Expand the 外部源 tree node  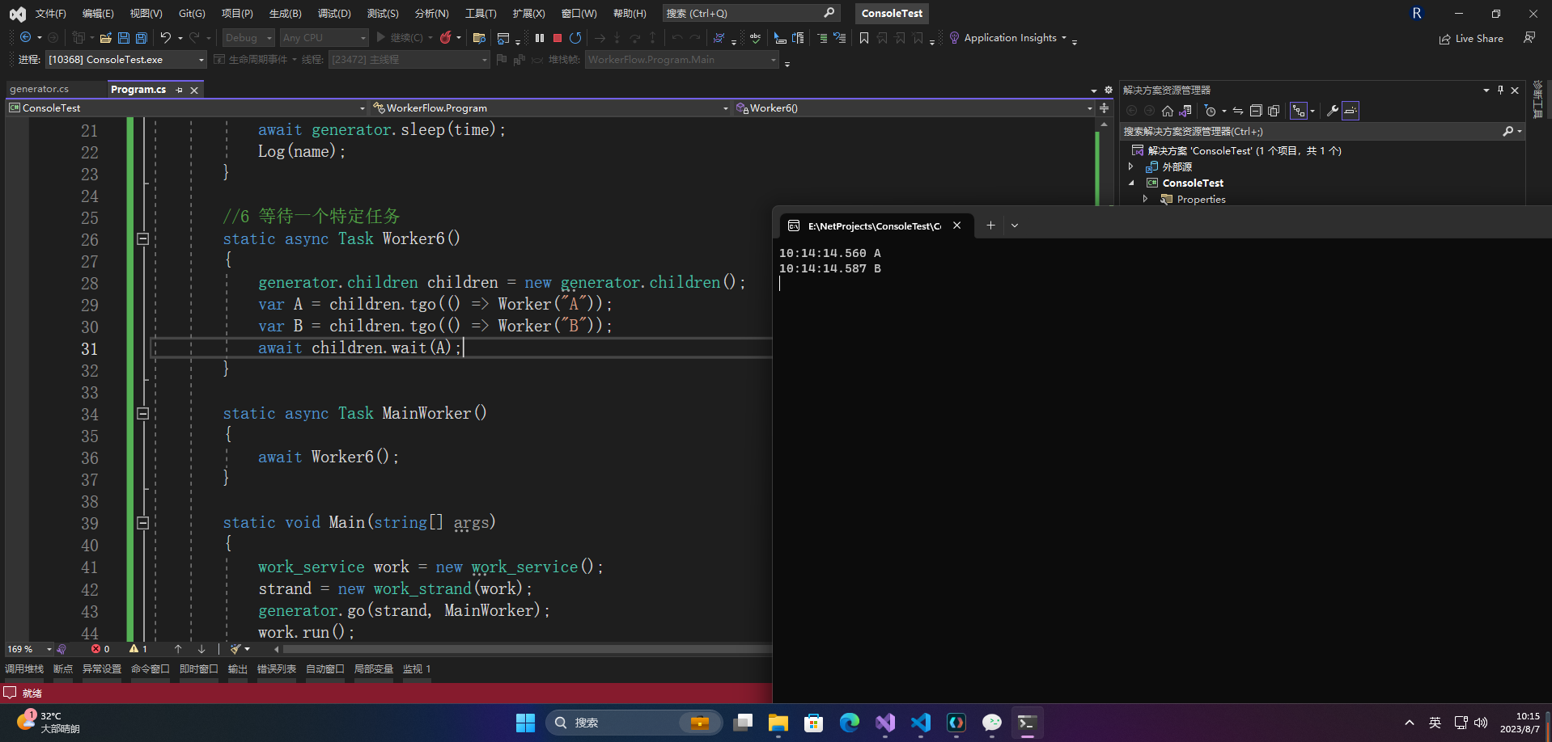pyautogui.click(x=1131, y=167)
